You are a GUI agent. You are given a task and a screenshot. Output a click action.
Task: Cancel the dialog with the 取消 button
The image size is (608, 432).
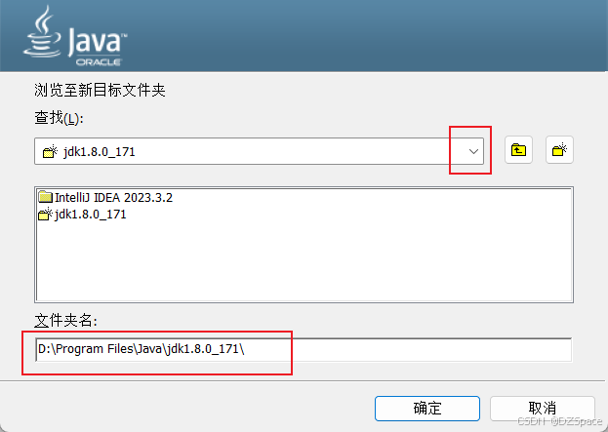[x=542, y=408]
